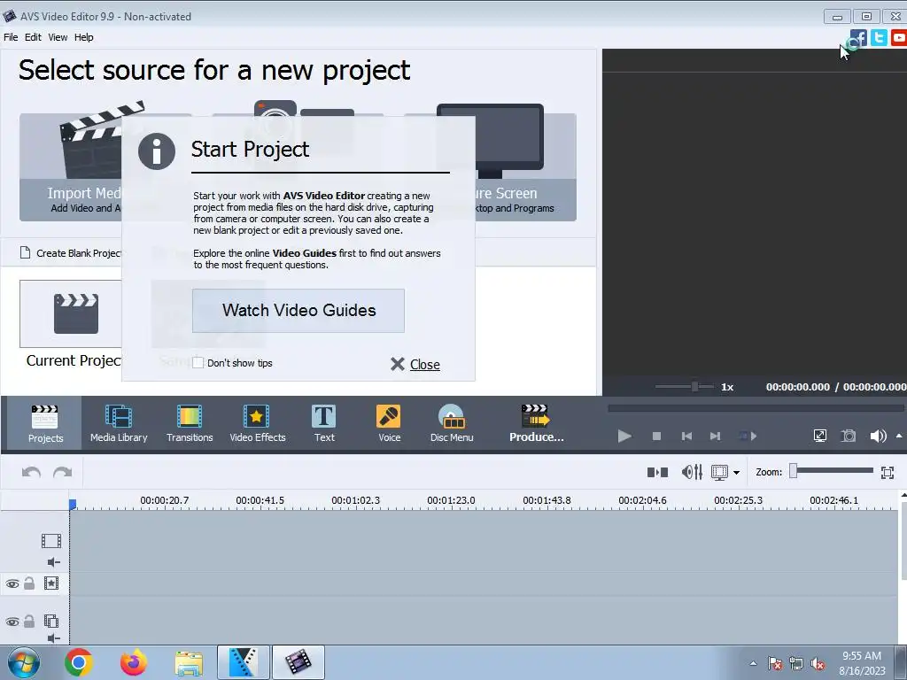Open the Twitter link icon
This screenshot has height=680, width=907.
coord(879,37)
